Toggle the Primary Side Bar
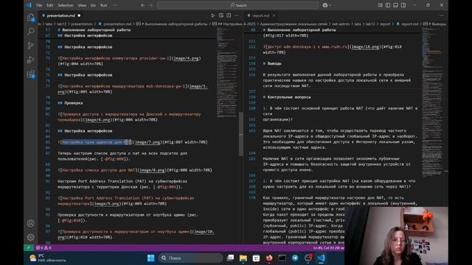This screenshot has height=265, width=472. pyautogui.click(x=388, y=5)
